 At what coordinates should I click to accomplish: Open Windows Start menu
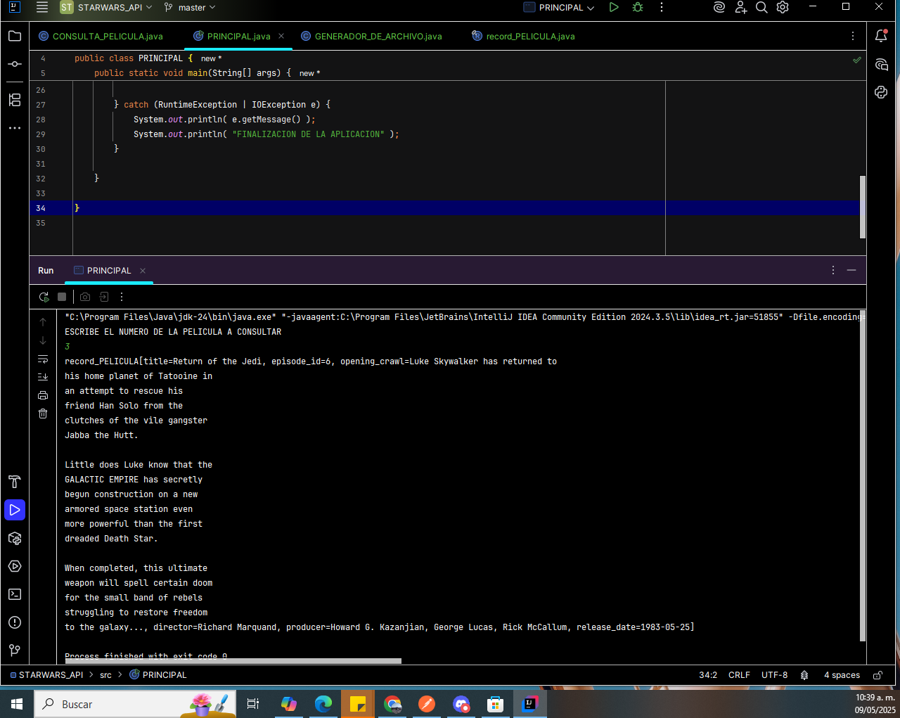17,704
